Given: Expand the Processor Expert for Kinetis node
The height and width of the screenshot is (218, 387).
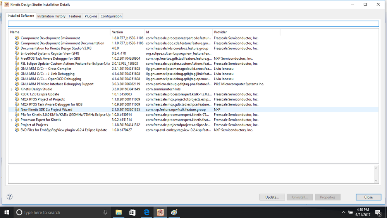Looking at the screenshot, I should tap(11, 120).
